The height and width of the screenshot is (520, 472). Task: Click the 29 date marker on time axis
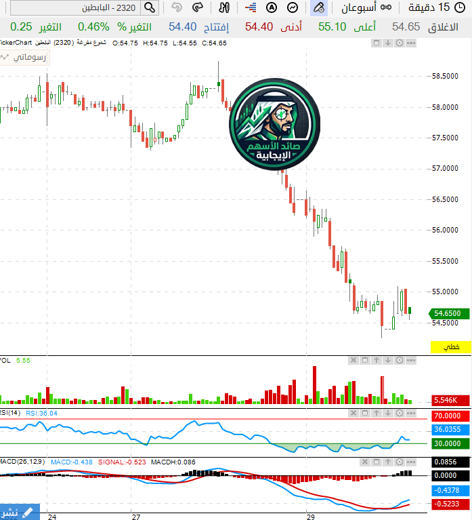(x=310, y=517)
